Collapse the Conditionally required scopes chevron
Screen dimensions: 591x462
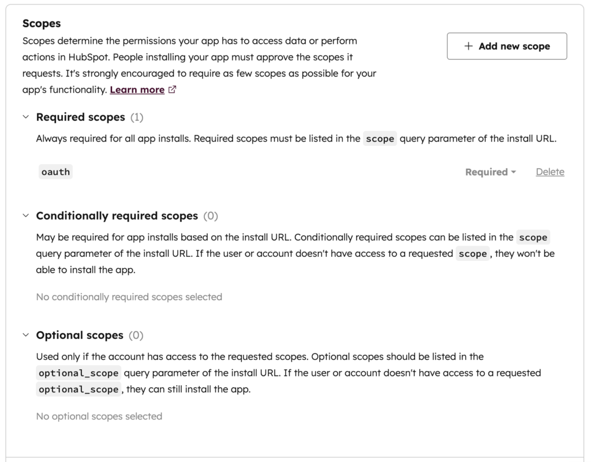point(25,215)
